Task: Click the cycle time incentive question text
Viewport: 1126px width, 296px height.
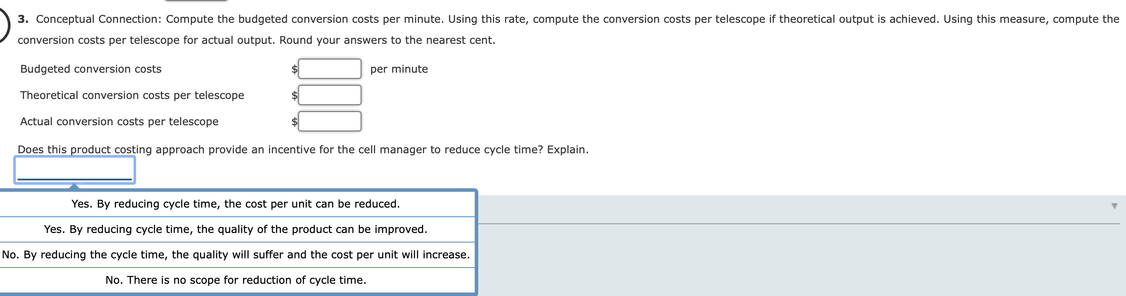Action: [x=303, y=149]
